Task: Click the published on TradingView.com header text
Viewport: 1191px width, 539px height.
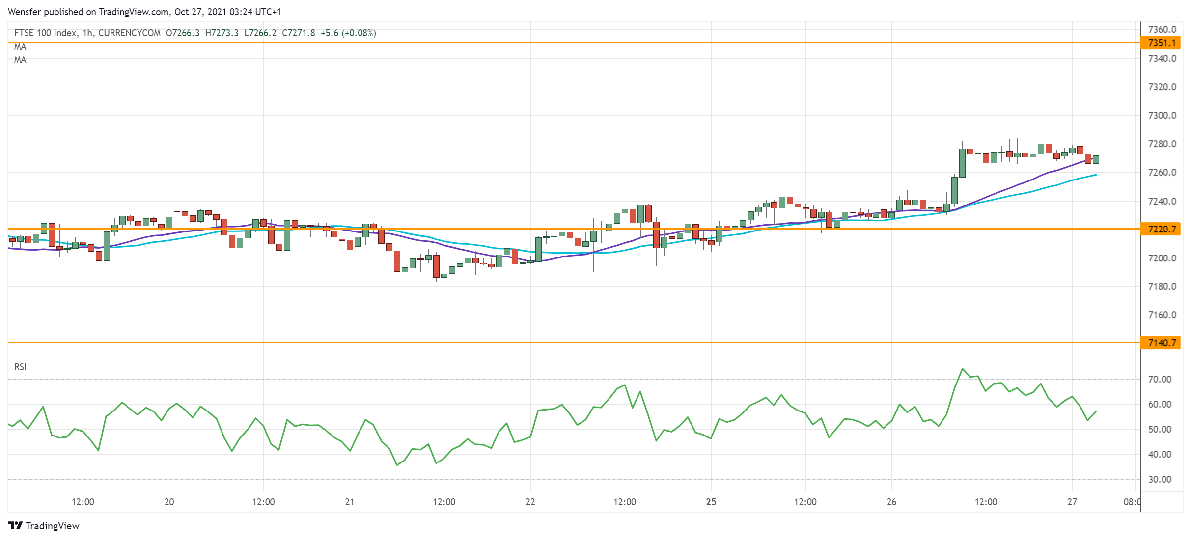Action: [x=107, y=12]
